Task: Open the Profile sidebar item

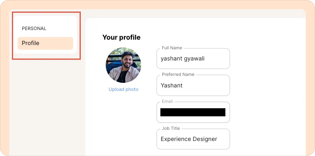Action: coord(45,43)
